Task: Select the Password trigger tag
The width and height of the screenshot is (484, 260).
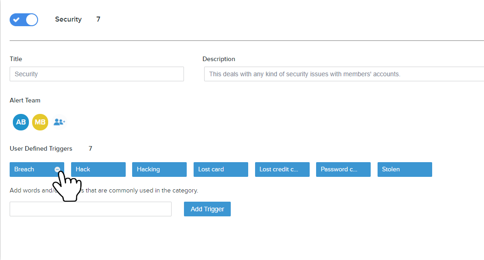Action: tap(343, 170)
